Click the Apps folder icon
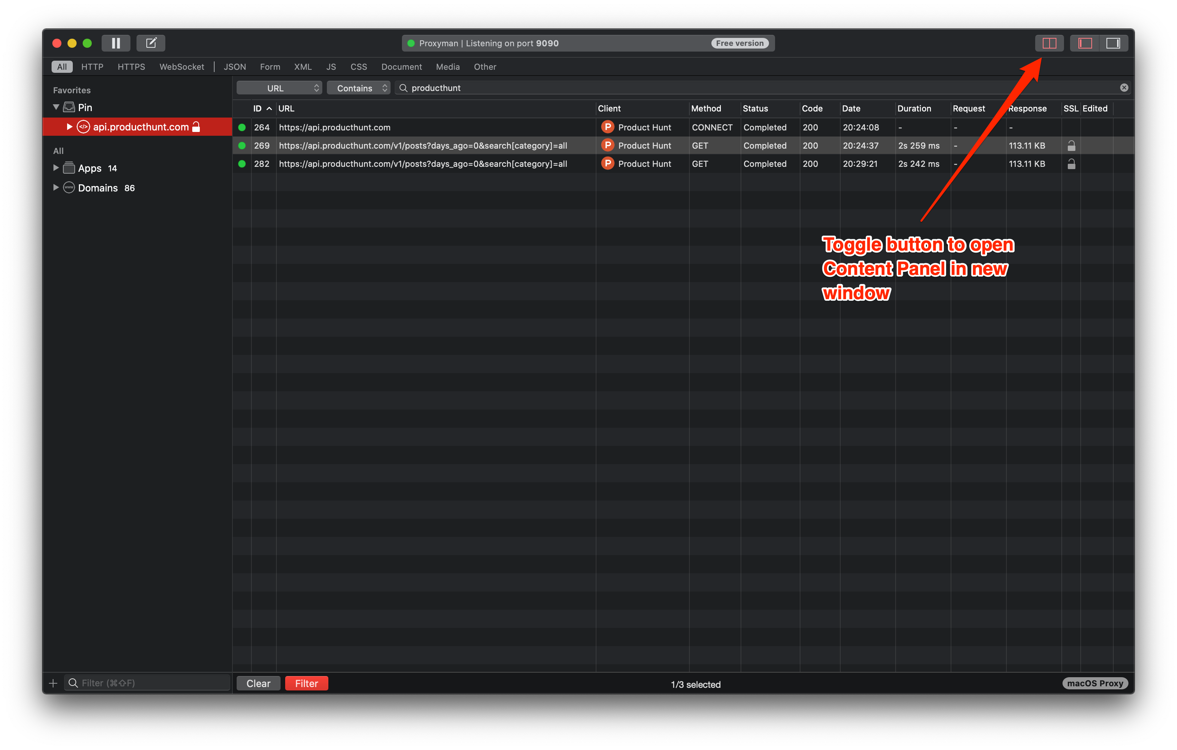Screen dimensions: 1177x750 [x=69, y=168]
